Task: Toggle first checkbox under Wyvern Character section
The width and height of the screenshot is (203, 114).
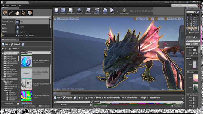Action: point(193,98)
